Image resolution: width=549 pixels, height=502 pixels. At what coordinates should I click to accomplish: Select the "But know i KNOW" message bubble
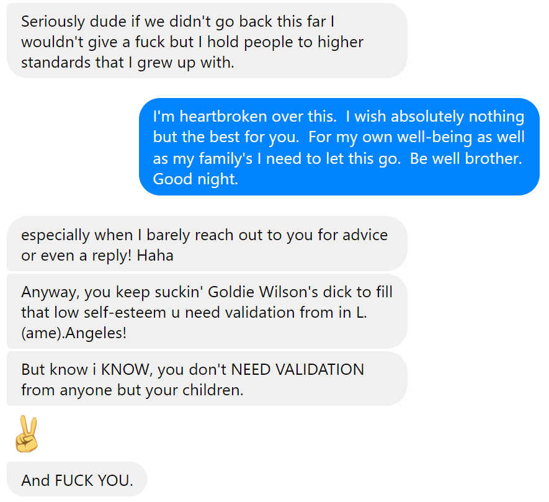(x=207, y=379)
